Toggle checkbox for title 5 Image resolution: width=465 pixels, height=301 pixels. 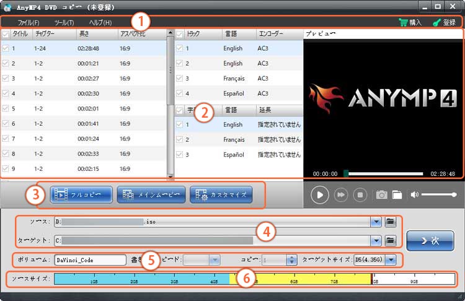(x=6, y=108)
